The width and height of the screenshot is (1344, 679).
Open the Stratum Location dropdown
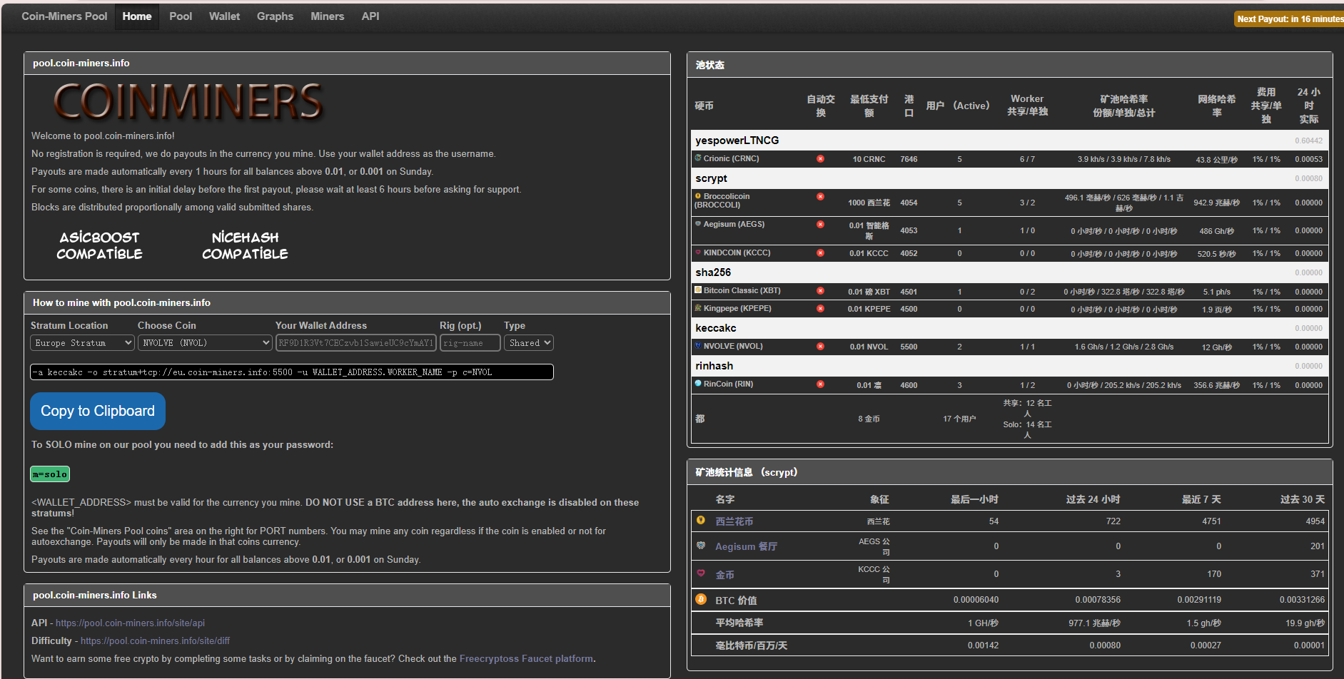click(x=83, y=343)
